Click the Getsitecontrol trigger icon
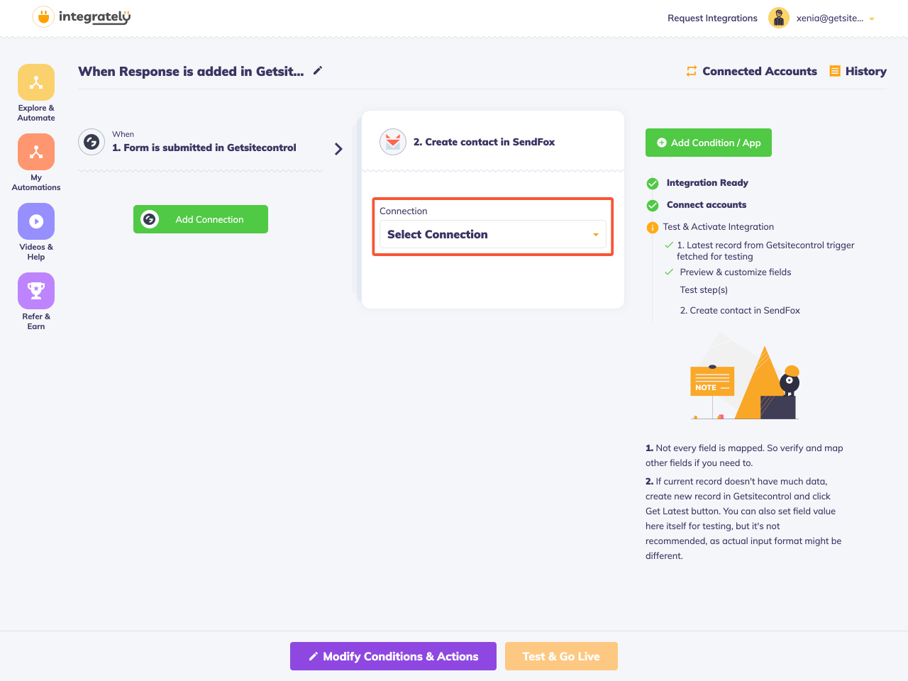 click(92, 142)
